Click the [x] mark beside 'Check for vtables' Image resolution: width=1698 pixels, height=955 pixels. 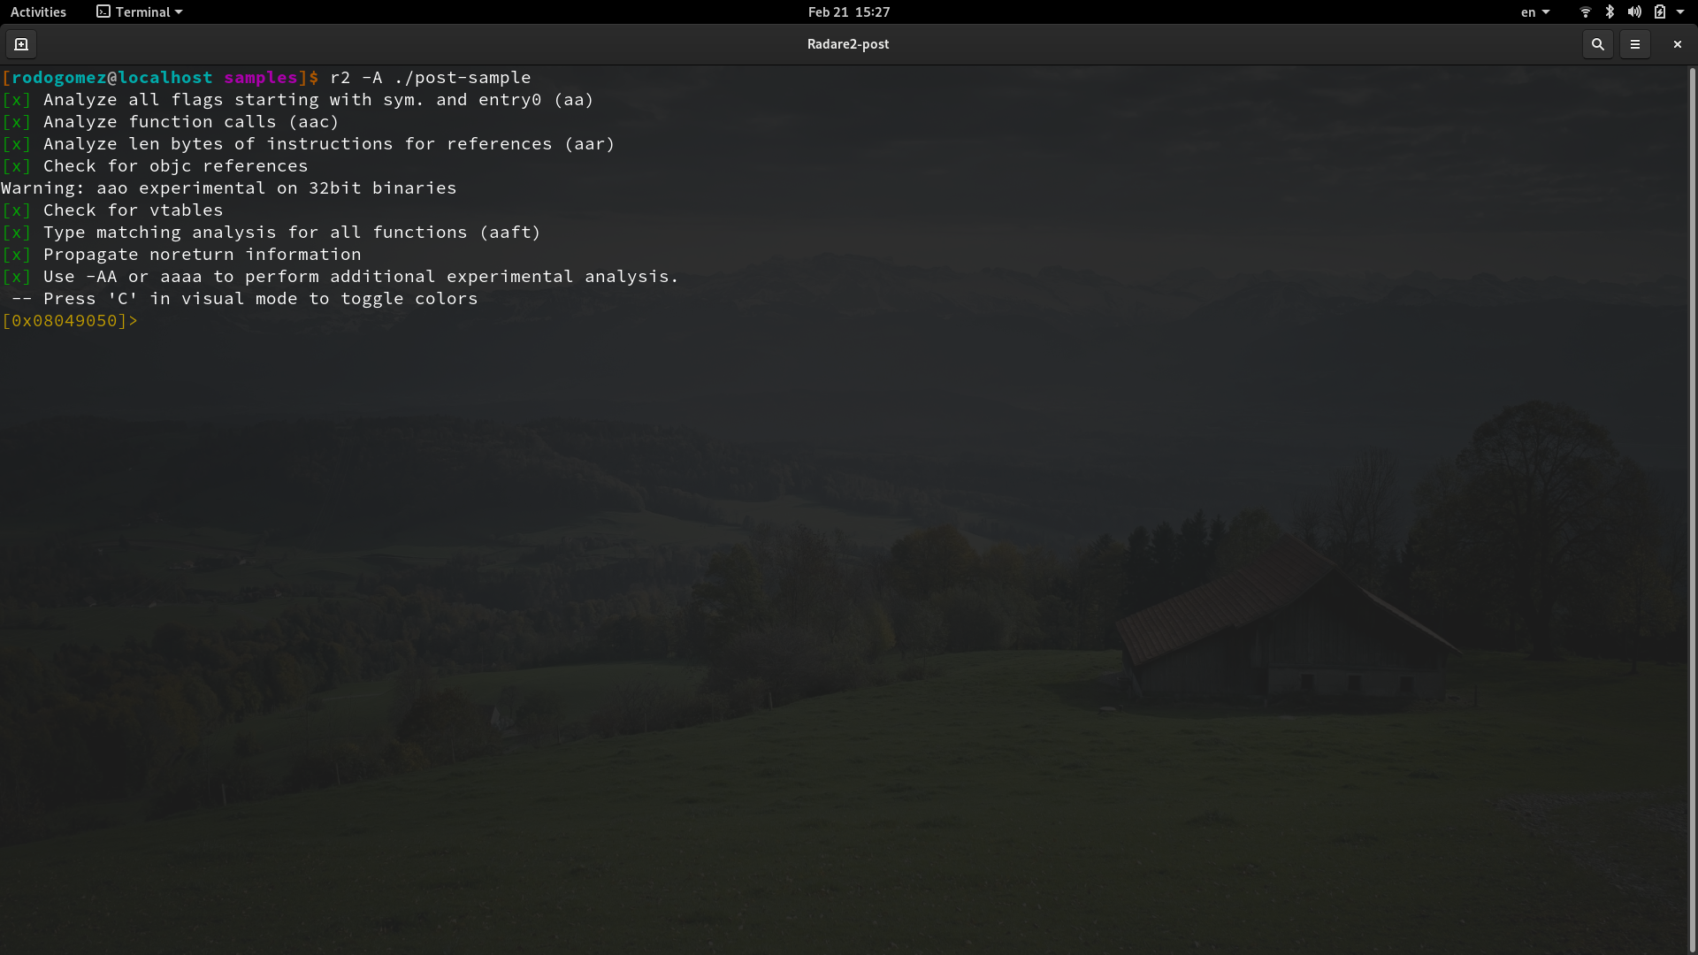click(x=16, y=210)
